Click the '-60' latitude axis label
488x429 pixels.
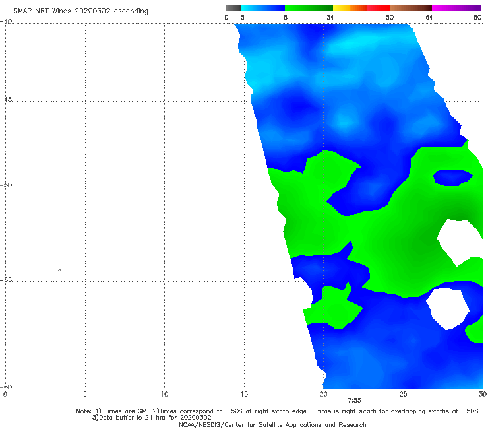(x=6, y=387)
